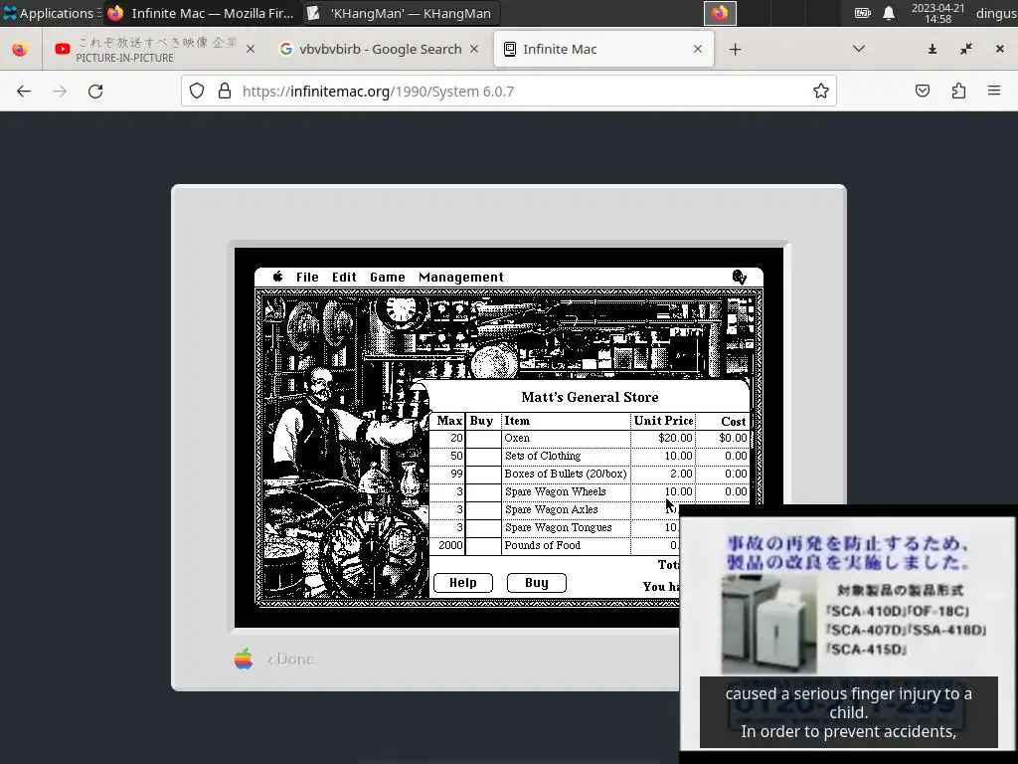The image size is (1018, 764).
Task: Click the Buy field for Spare Wagon Wheels
Action: [x=484, y=491]
